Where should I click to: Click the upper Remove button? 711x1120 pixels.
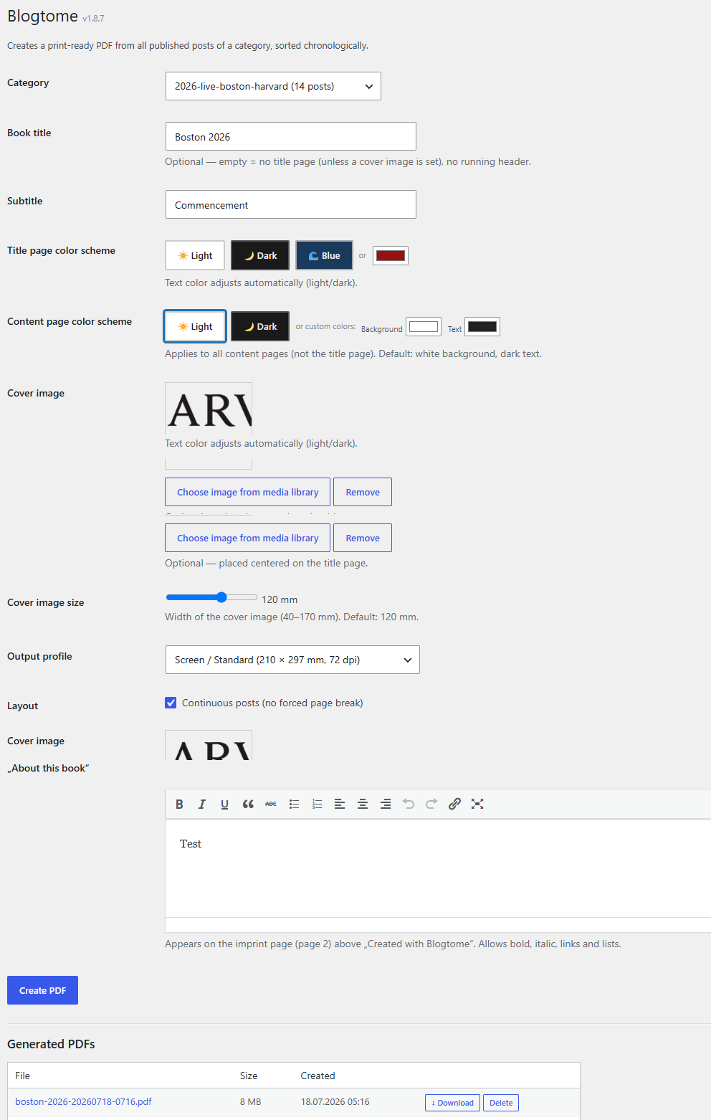coord(363,492)
